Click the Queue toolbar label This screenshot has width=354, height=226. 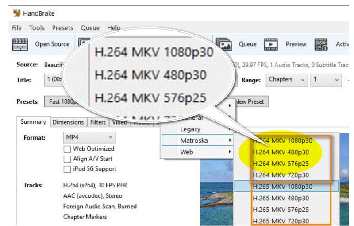(x=248, y=44)
